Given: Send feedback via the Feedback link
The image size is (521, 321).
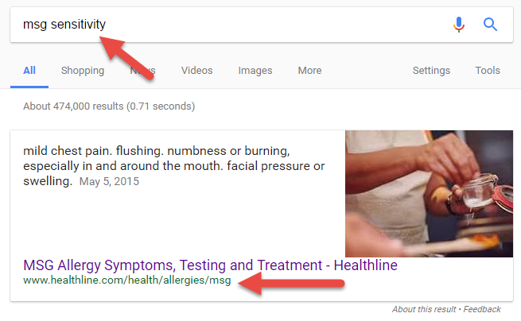Looking at the screenshot, I should point(483,309).
